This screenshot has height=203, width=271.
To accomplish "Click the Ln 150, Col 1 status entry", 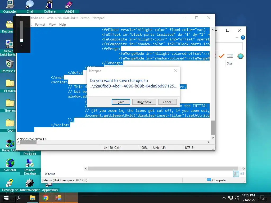I will click(112, 147).
